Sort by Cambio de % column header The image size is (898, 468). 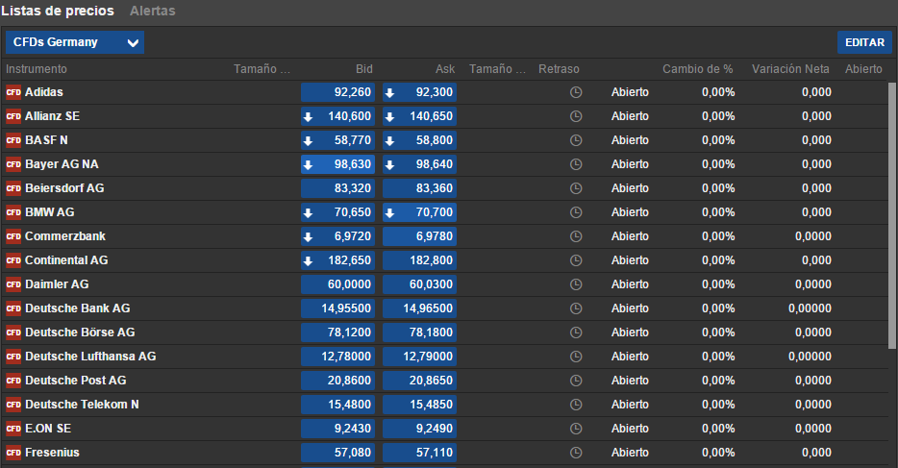point(698,69)
